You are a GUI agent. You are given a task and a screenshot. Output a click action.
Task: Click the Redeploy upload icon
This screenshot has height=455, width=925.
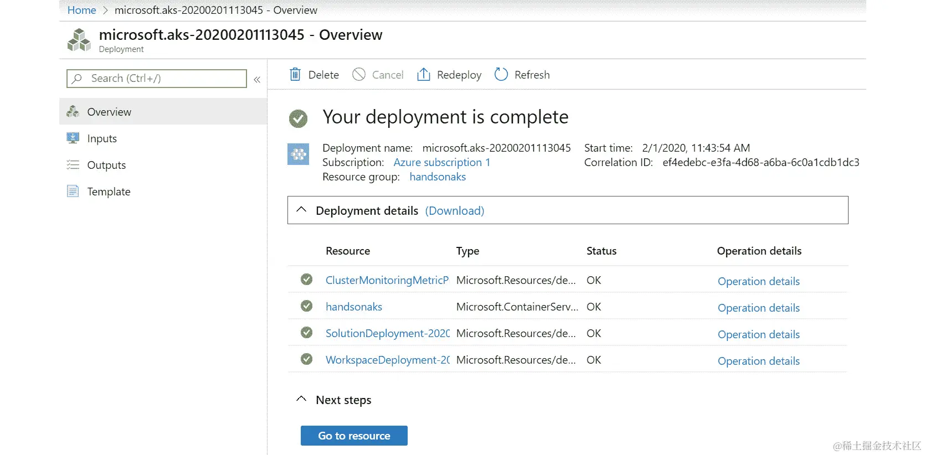(424, 74)
